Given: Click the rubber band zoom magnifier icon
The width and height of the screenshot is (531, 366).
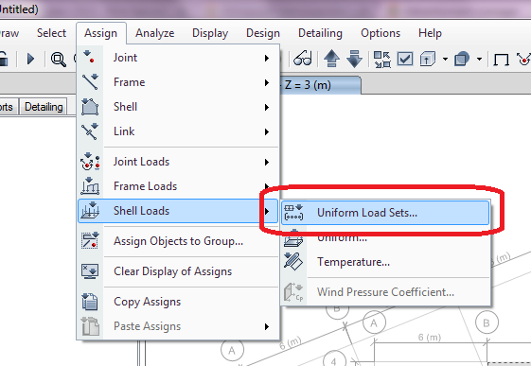Looking at the screenshot, I should [x=59, y=60].
